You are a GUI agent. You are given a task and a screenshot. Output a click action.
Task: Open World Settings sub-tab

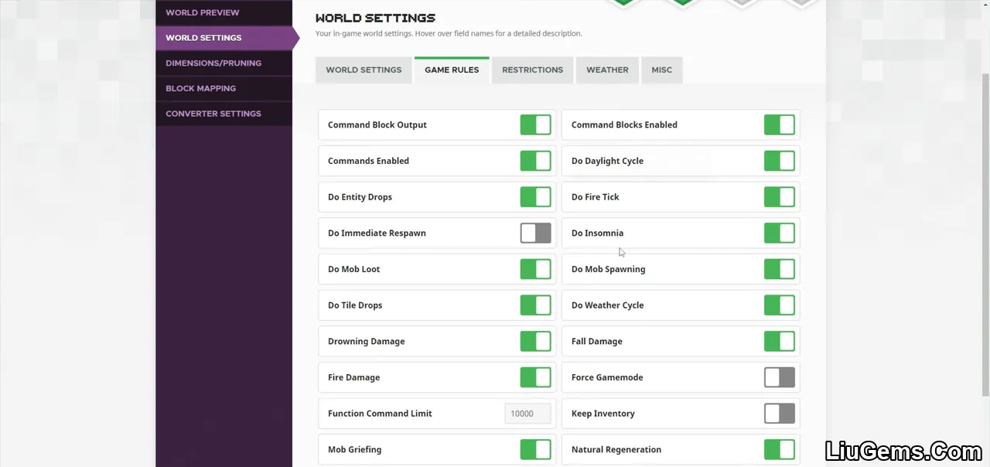[x=364, y=70]
